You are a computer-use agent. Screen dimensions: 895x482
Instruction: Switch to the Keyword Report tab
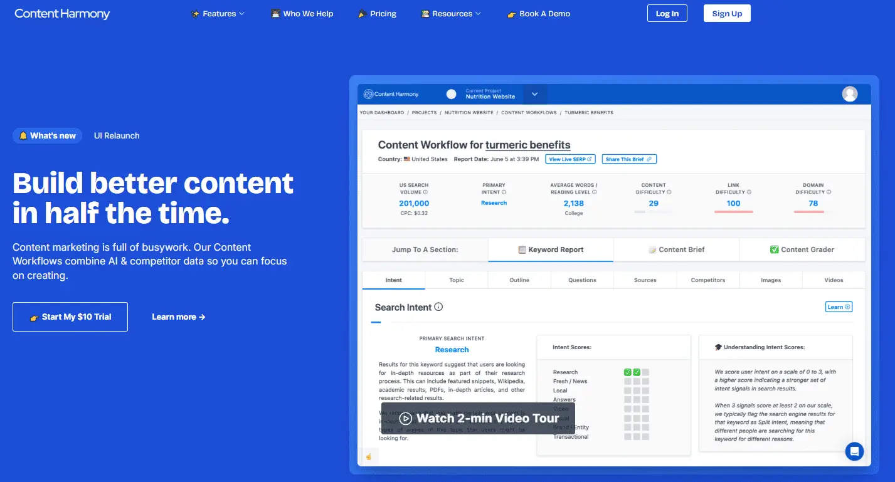point(551,249)
